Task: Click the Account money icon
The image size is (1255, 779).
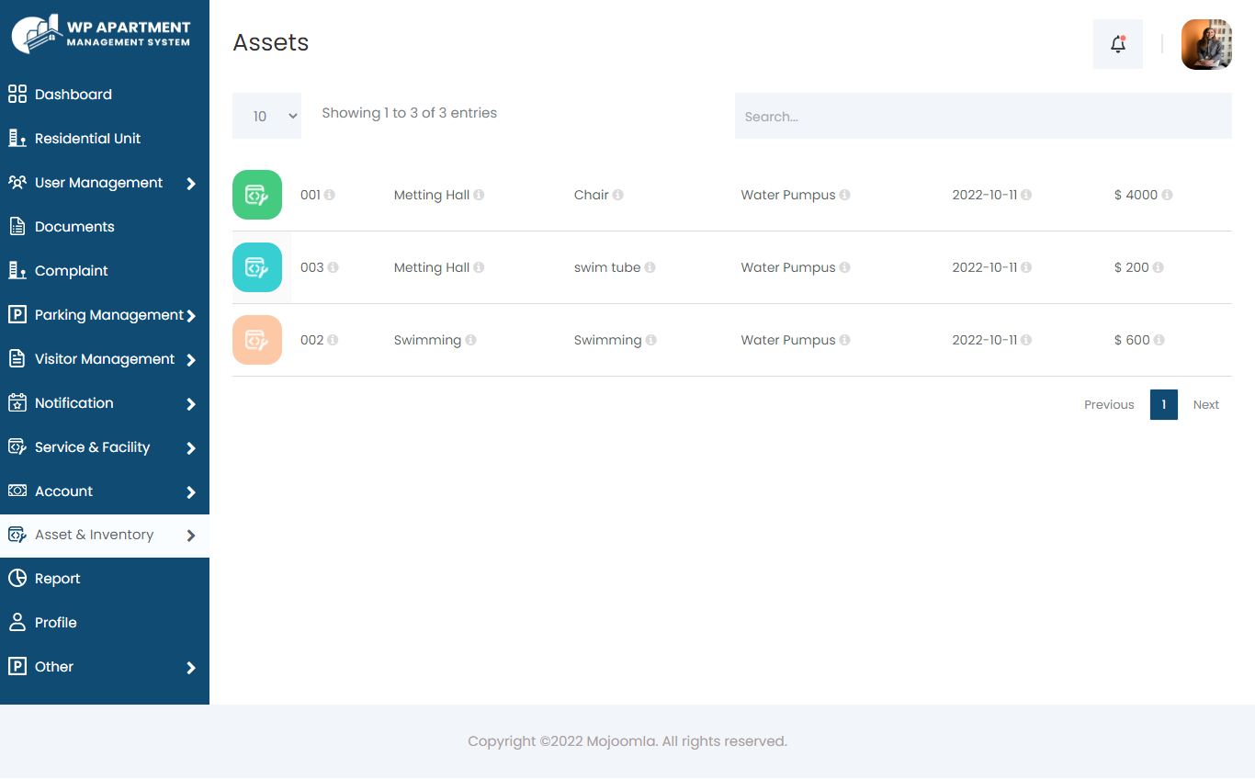Action: [x=17, y=491]
